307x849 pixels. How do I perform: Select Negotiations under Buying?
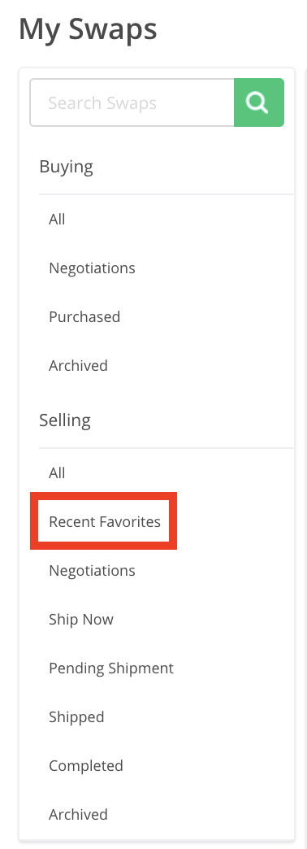pyautogui.click(x=92, y=268)
